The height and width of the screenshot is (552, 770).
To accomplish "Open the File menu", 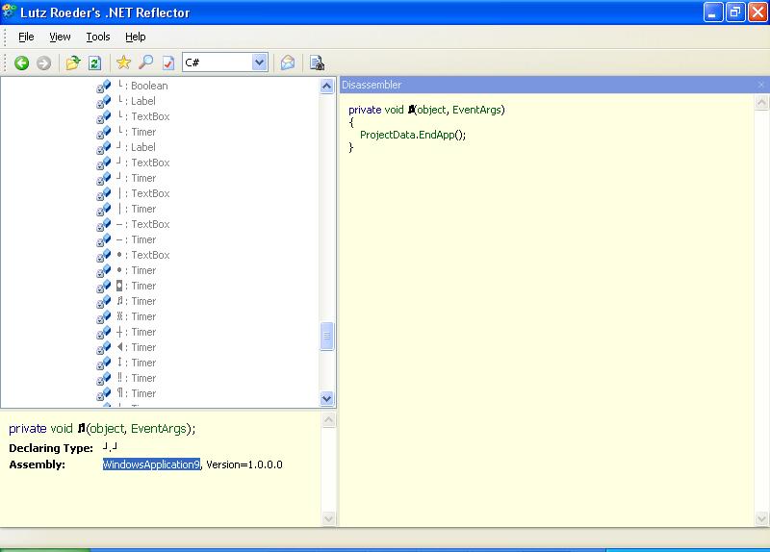I will [x=26, y=37].
